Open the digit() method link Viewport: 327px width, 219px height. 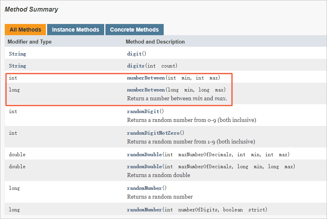(x=135, y=54)
